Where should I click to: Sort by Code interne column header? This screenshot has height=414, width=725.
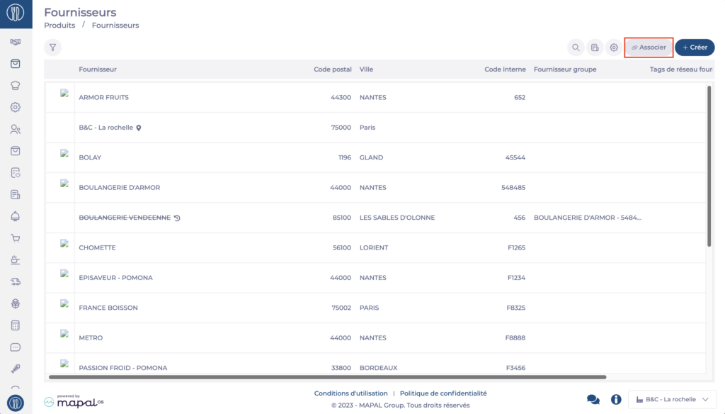tap(505, 69)
